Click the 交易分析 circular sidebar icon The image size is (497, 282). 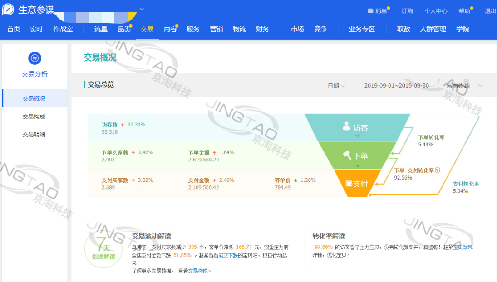tap(34, 58)
